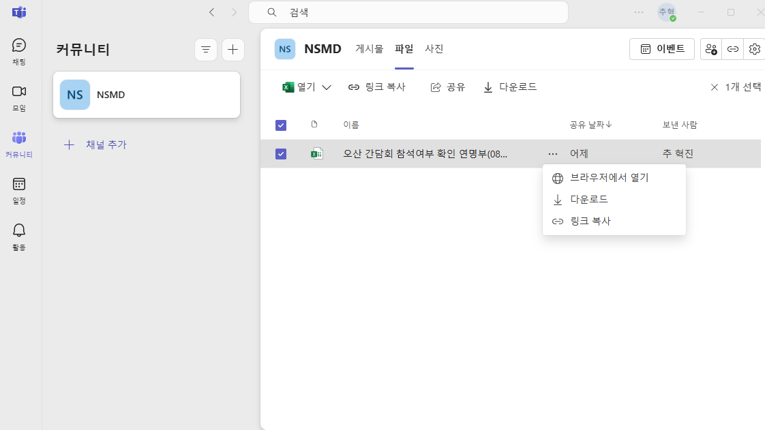This screenshot has width=765, height=430.
Task: Click sender name 추 혁진
Action: coord(678,154)
